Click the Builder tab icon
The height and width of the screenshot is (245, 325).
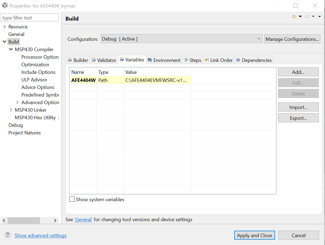point(70,60)
